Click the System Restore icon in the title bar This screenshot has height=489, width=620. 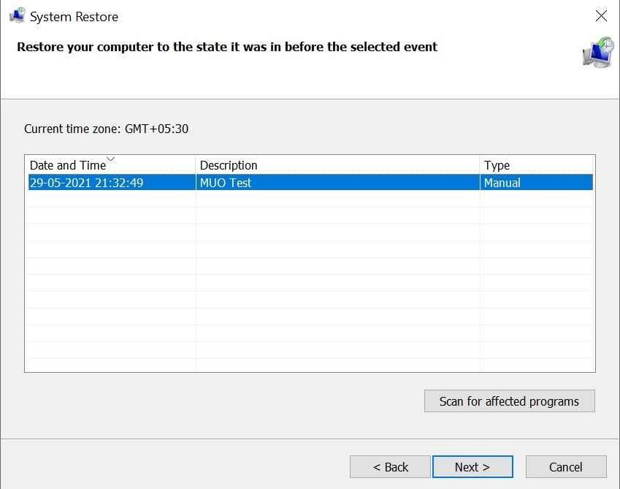18,15
